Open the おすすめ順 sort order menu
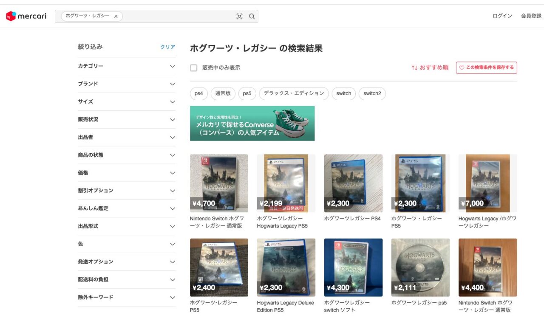Screen dimensions: 544x318 430,68
